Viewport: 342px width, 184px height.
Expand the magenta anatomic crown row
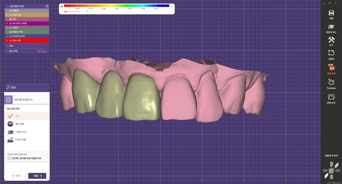[x=7, y=23]
